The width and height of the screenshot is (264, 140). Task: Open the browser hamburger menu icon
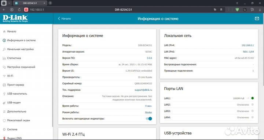[237, 3]
